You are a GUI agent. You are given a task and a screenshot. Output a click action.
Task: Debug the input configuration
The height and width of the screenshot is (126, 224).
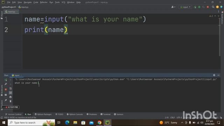[199, 7]
